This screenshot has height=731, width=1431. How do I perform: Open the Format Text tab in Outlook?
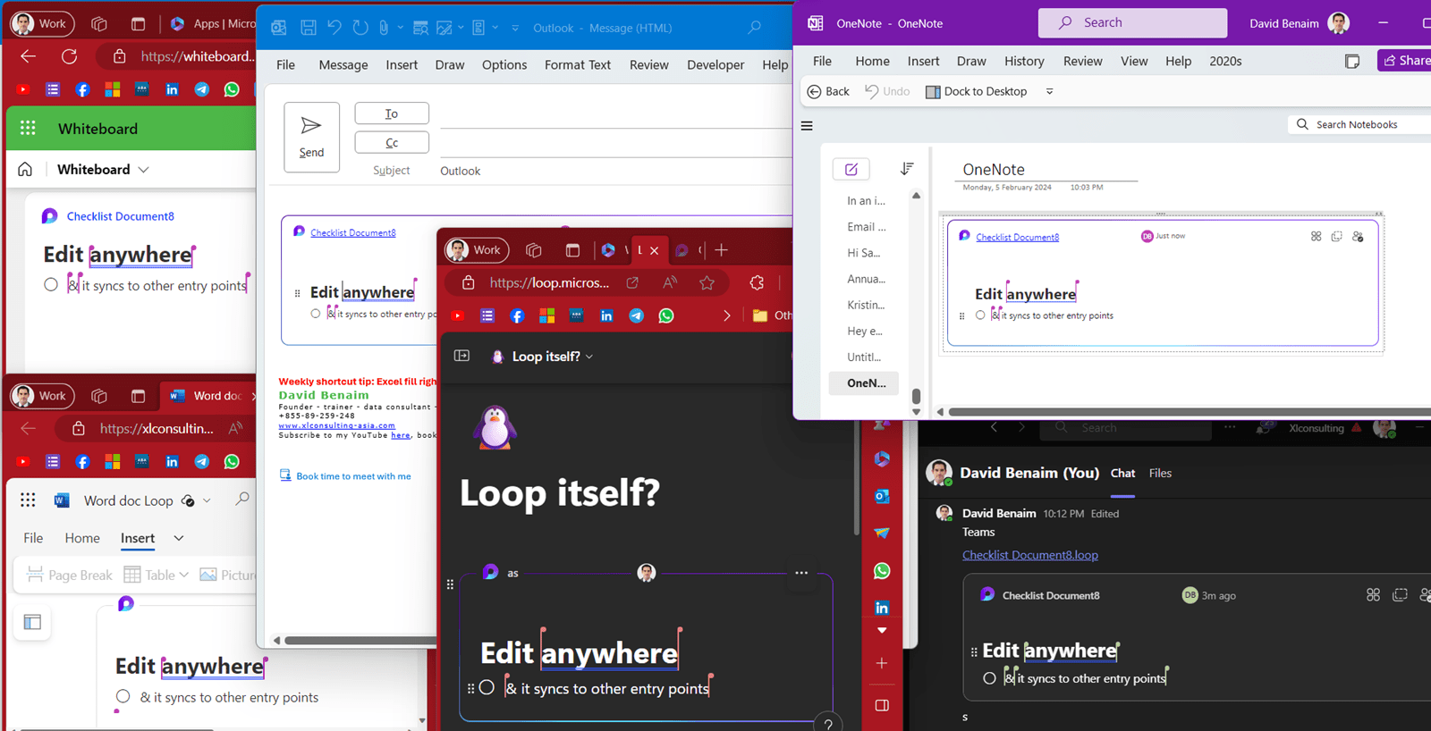[x=577, y=64]
